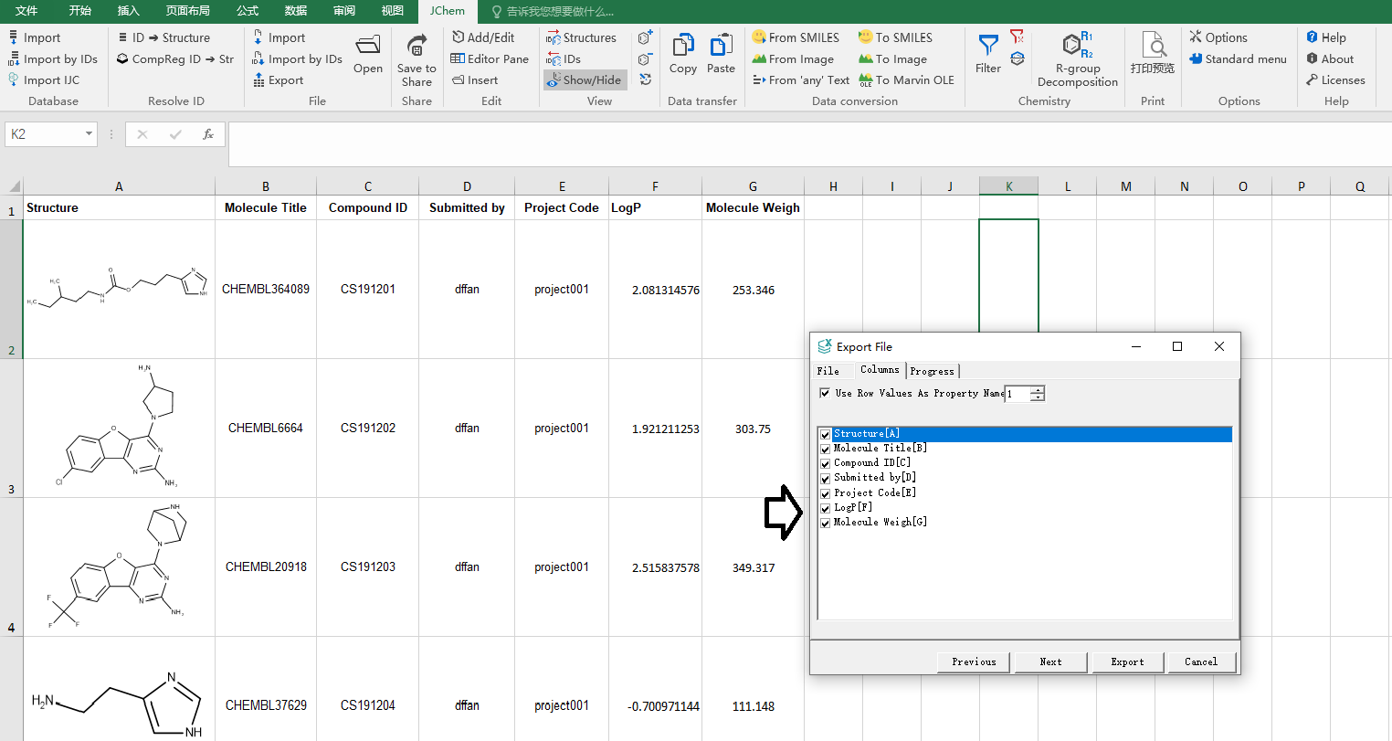Image resolution: width=1392 pixels, height=741 pixels.
Task: Open R-group Decomposition
Action: click(x=1078, y=60)
